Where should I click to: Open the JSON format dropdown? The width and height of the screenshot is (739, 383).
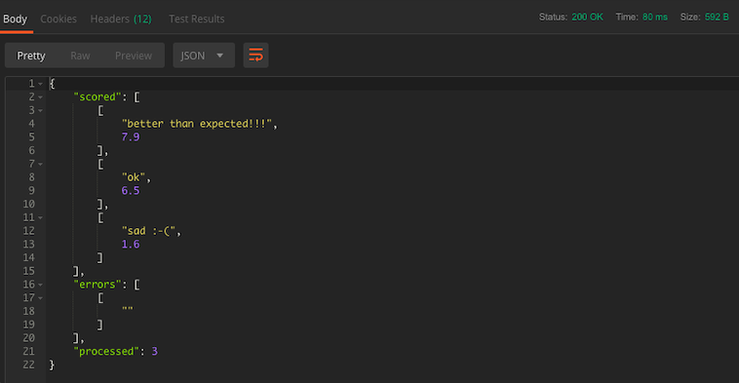pos(204,56)
